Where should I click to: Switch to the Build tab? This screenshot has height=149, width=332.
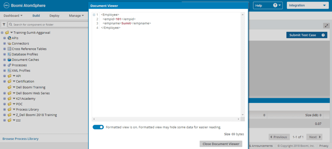36,16
